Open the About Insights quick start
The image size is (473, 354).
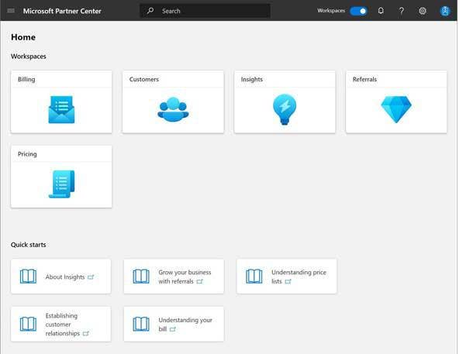65,277
